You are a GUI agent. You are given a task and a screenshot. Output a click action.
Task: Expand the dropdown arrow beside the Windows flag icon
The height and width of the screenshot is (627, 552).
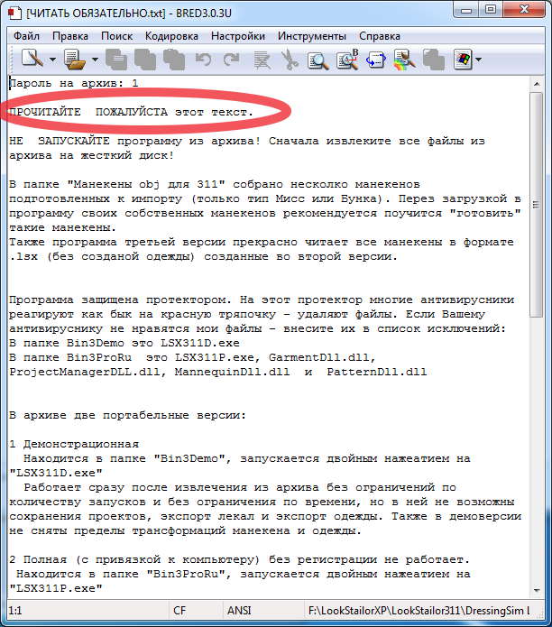(478, 60)
